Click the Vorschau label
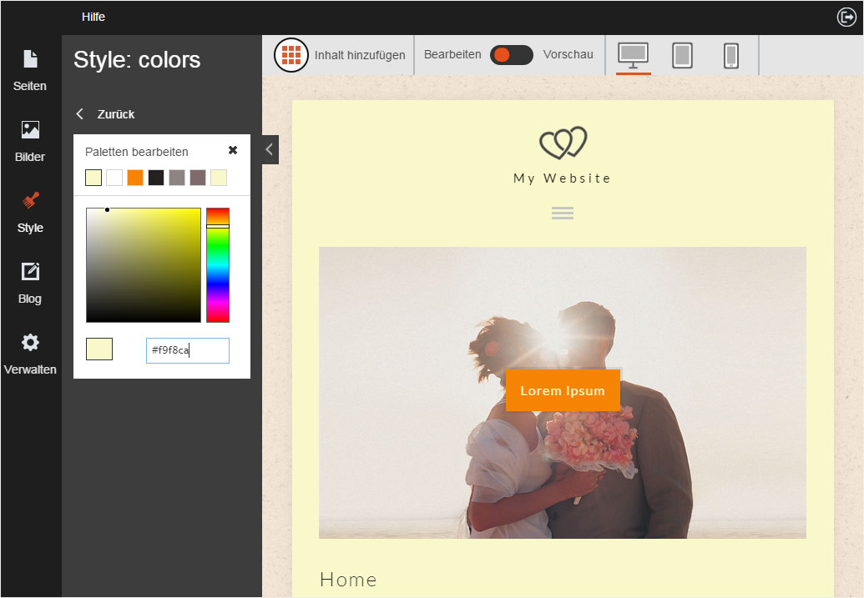The height and width of the screenshot is (598, 864). 568,54
